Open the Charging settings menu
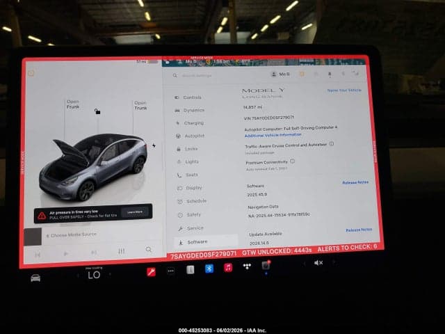Image resolution: width=445 pixels, height=334 pixels. (190, 123)
